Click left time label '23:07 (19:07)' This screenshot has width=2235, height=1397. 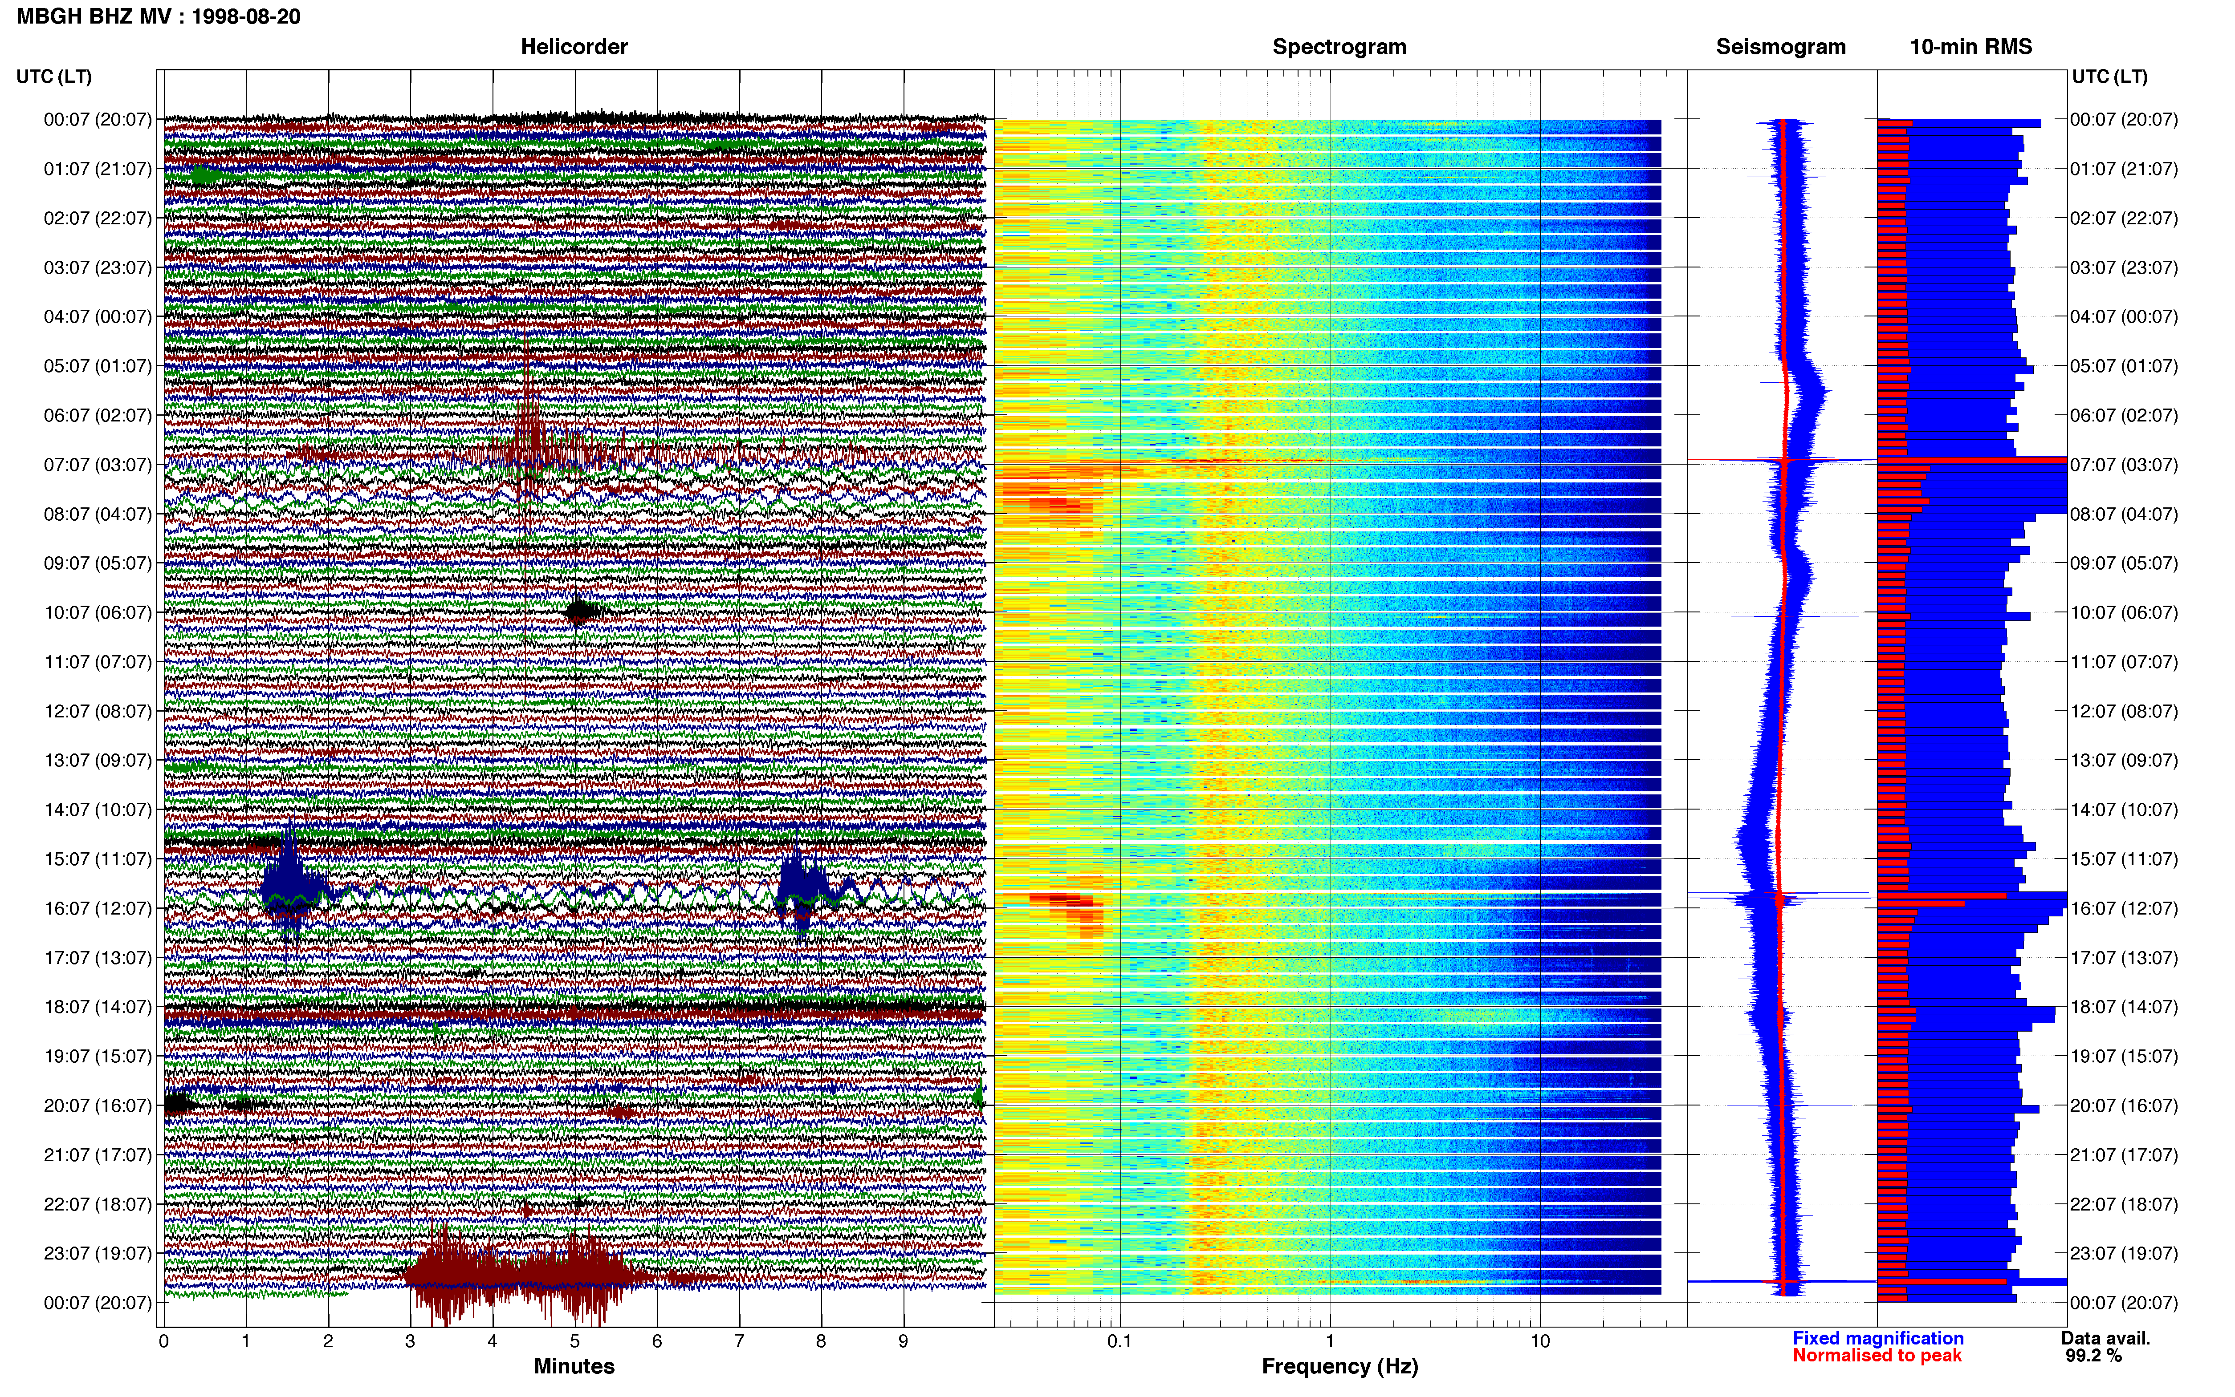(98, 1254)
